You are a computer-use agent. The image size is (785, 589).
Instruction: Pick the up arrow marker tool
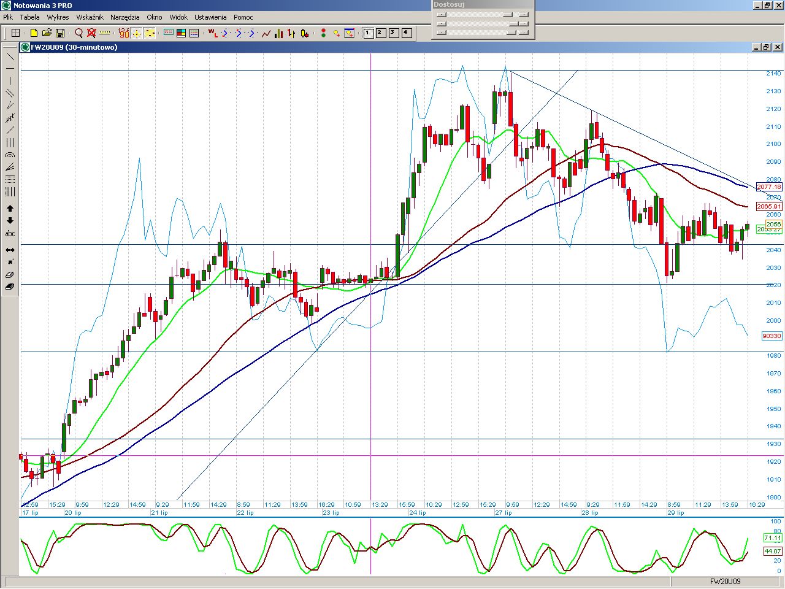(x=10, y=209)
